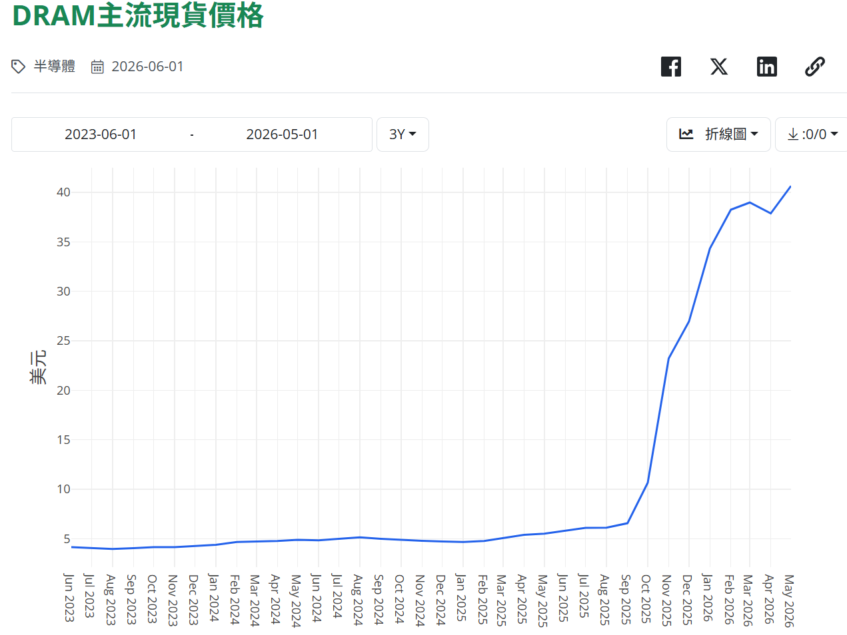This screenshot has height=635, width=847.
Task: Click the y-axis value 40
Action: [63, 192]
